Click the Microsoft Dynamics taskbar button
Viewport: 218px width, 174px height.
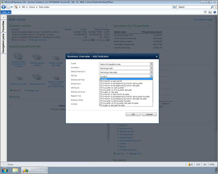click(36, 170)
